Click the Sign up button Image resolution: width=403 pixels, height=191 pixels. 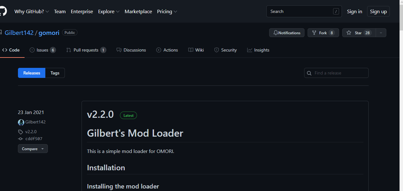click(x=378, y=11)
